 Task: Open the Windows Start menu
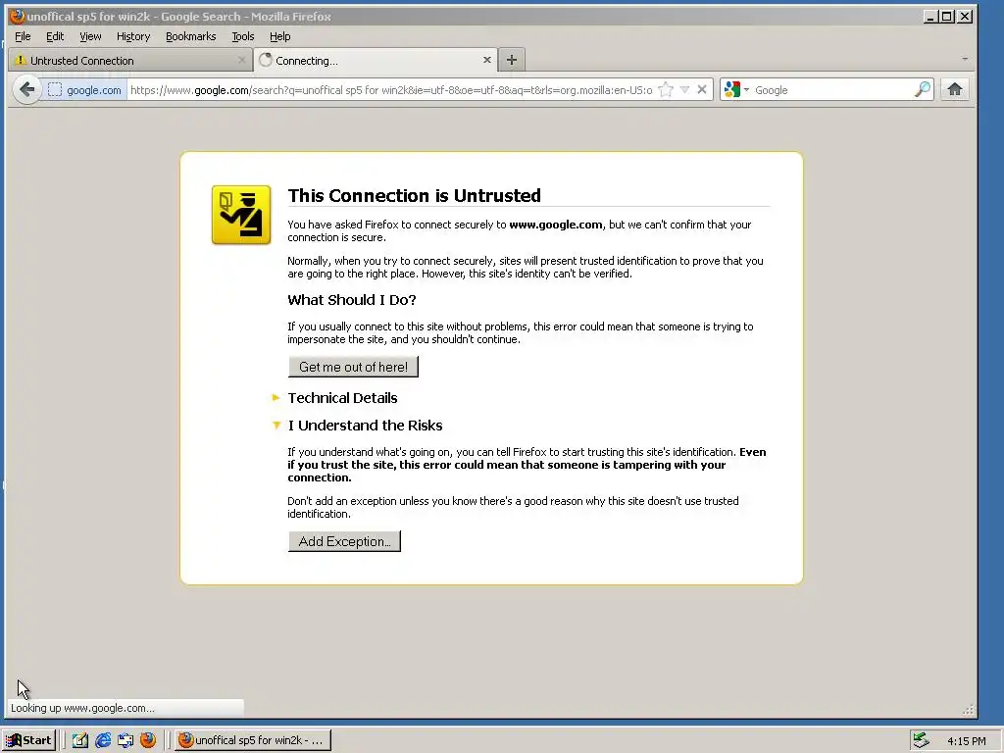coord(28,740)
